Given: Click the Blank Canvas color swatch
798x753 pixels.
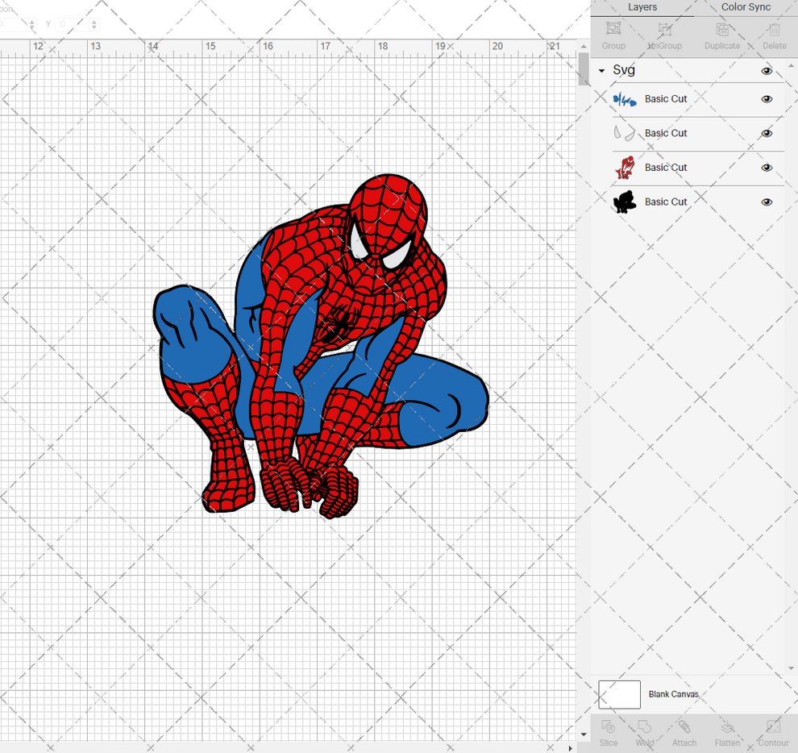Looking at the screenshot, I should pyautogui.click(x=619, y=694).
